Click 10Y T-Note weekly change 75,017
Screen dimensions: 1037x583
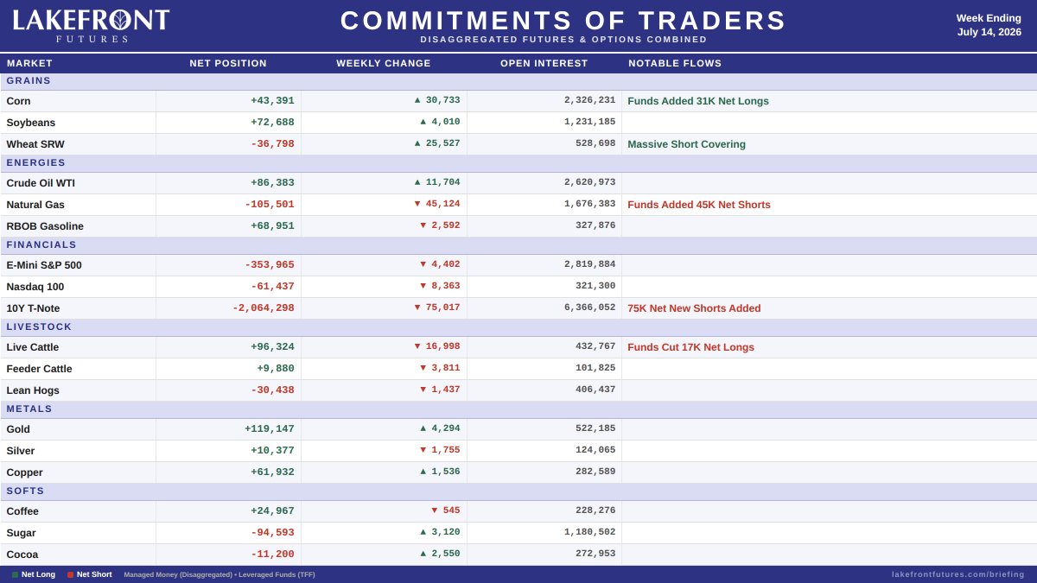click(437, 307)
